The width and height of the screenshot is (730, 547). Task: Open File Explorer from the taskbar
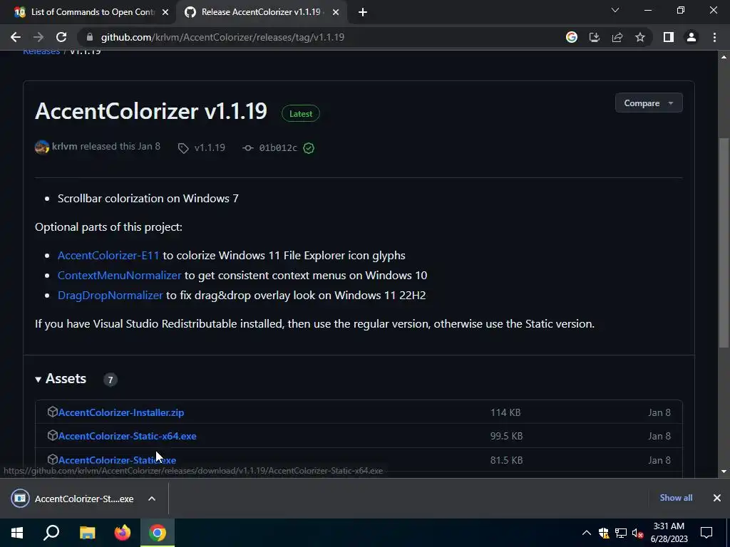coord(87,533)
